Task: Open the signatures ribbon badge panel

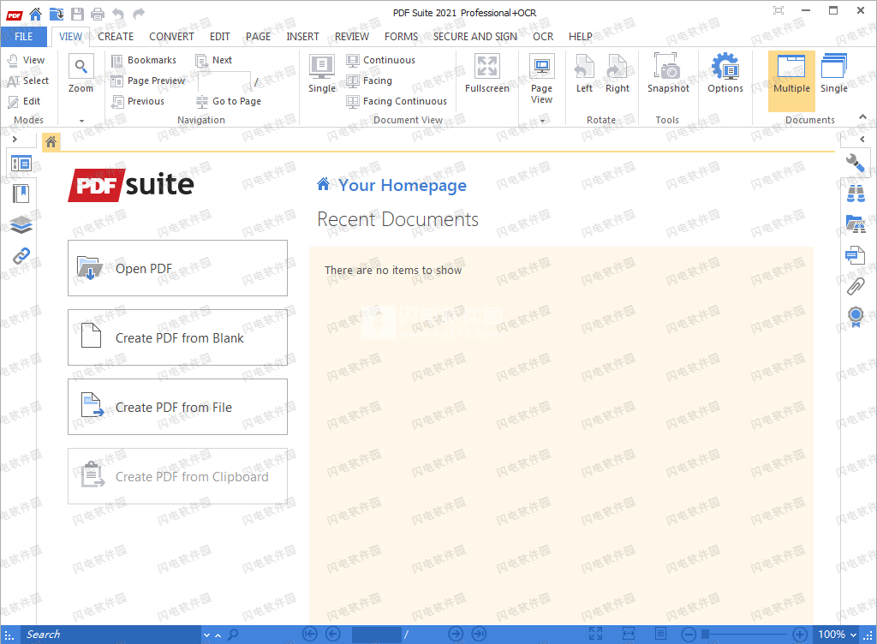Action: [856, 317]
